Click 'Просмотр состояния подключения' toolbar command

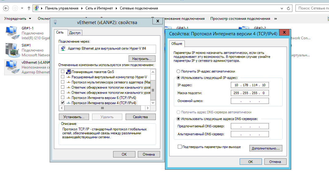[240, 19]
